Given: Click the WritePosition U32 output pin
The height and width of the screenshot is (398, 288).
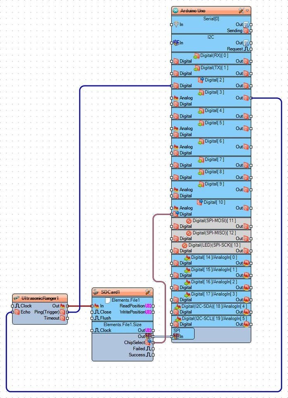Looking at the screenshot, I should [x=148, y=312].
